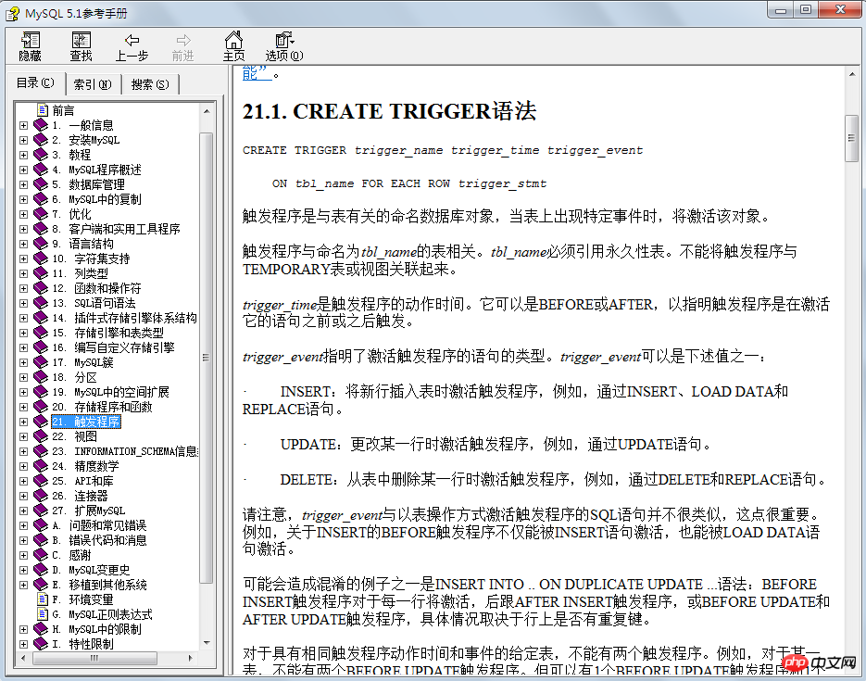Image resolution: width=866 pixels, height=681 pixels.
Task: Click the content pane scroll-up arrow
Action: point(851,74)
